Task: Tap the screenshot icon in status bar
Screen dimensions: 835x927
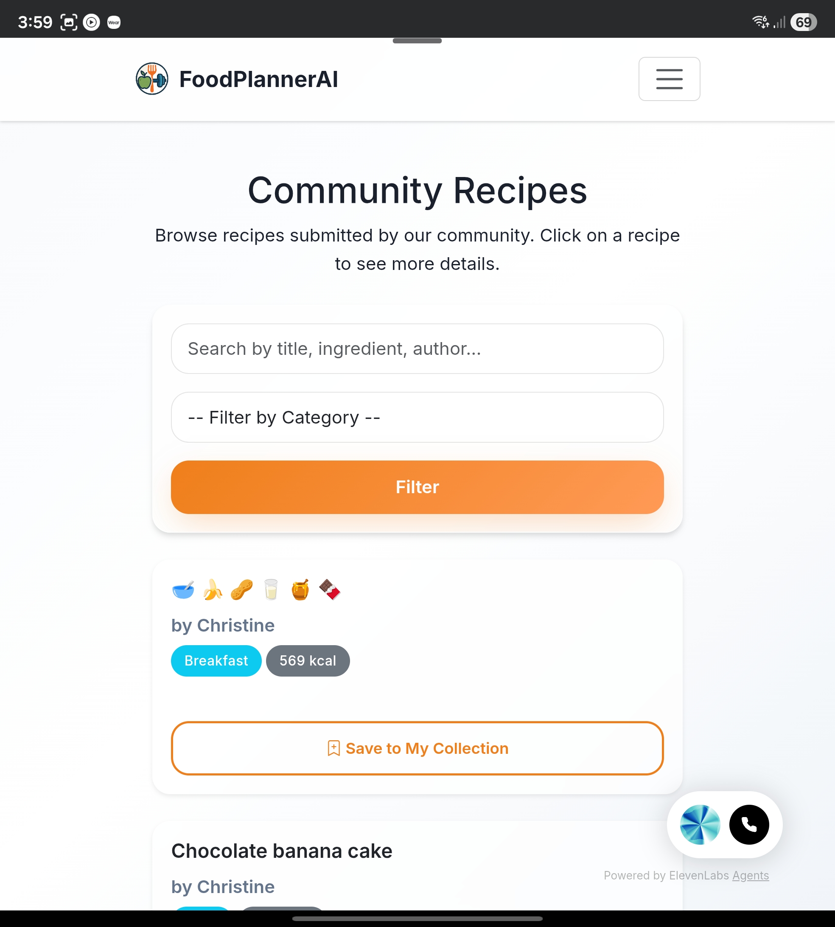Action: click(69, 22)
